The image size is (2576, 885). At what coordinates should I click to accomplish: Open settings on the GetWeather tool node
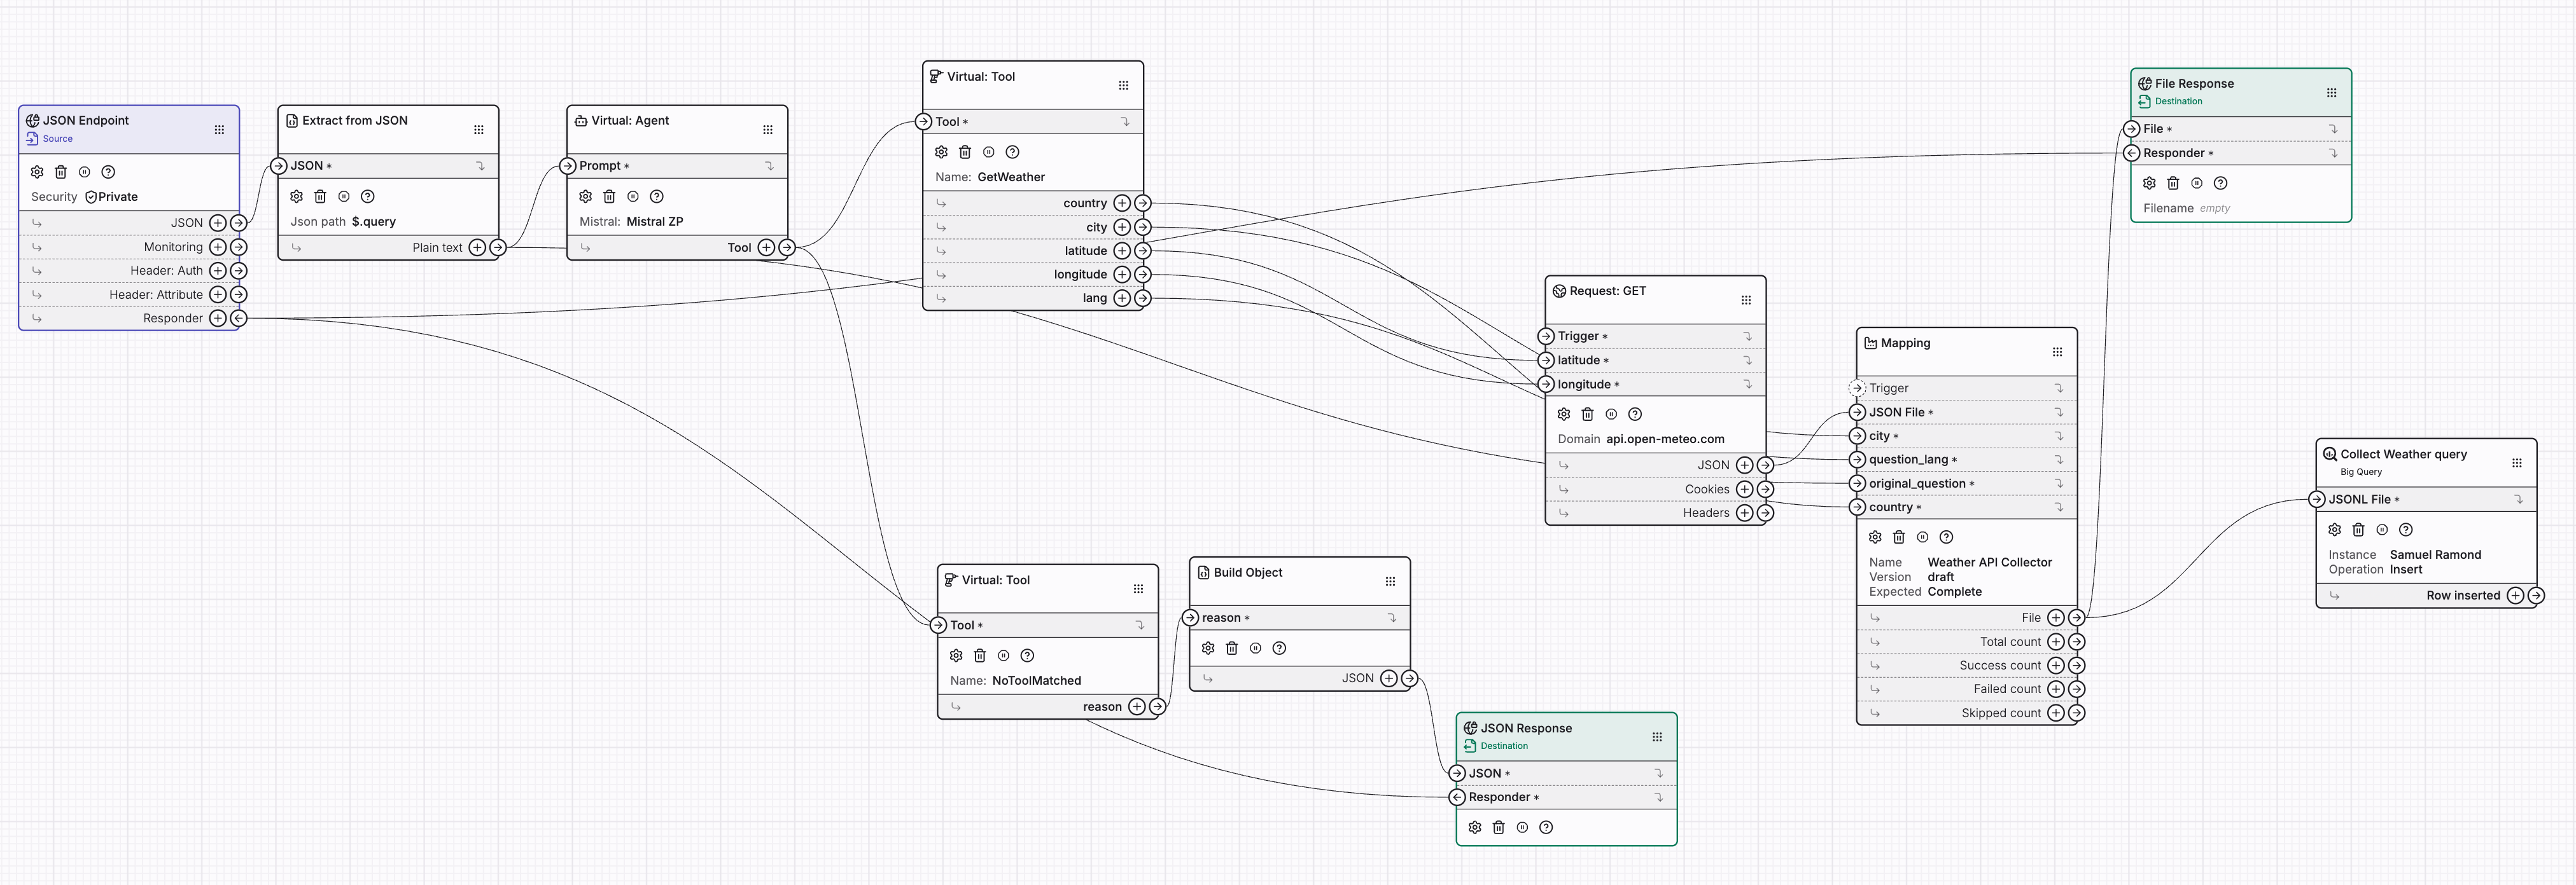click(x=940, y=152)
